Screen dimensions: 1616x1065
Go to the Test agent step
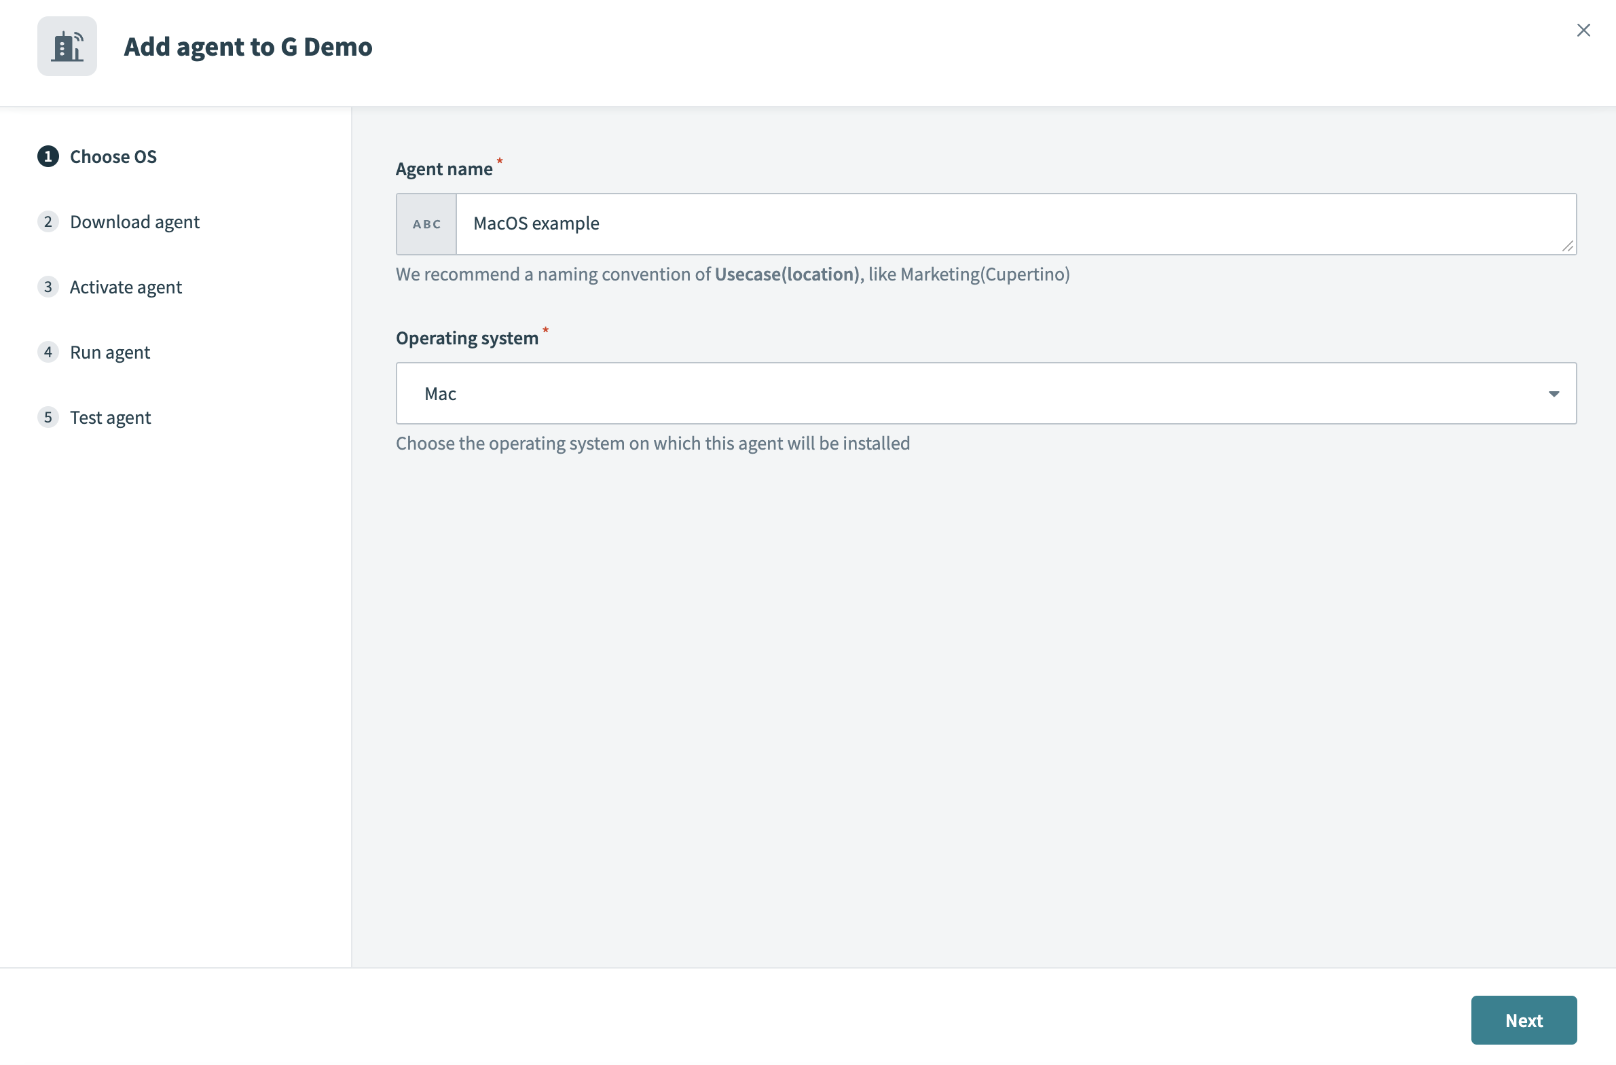tap(110, 417)
